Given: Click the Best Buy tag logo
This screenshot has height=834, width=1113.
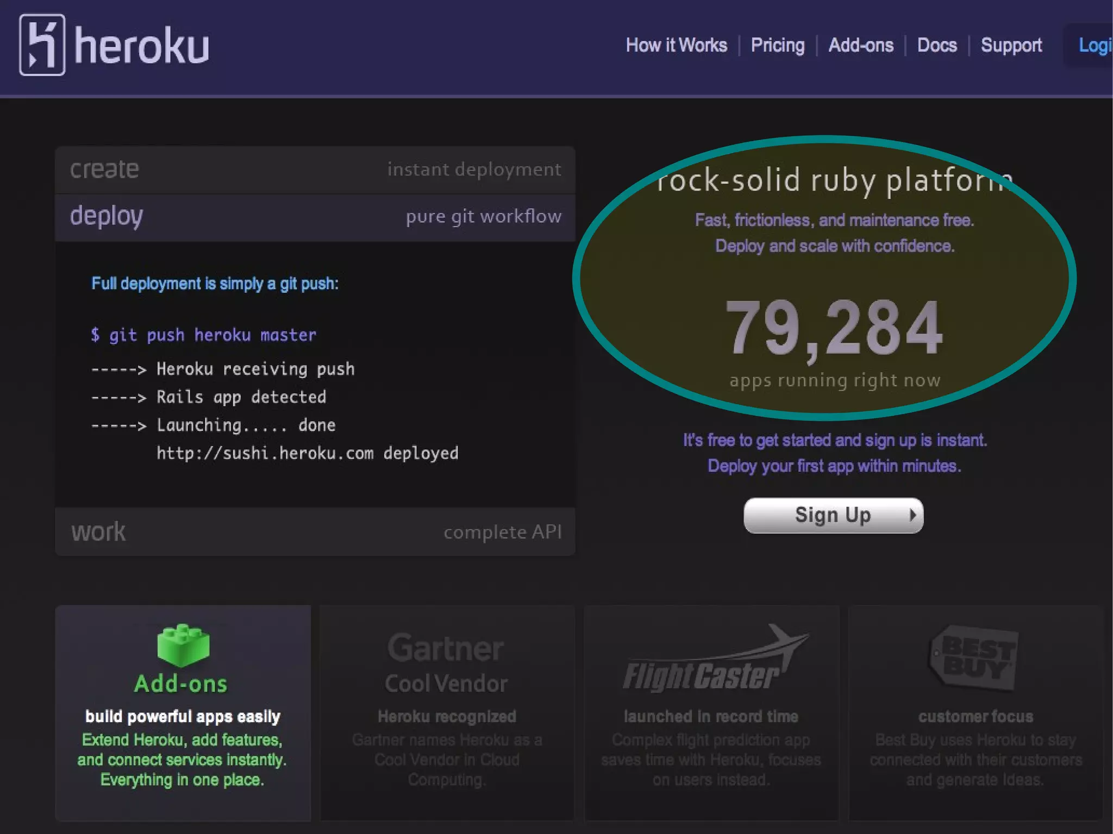Looking at the screenshot, I should (975, 657).
